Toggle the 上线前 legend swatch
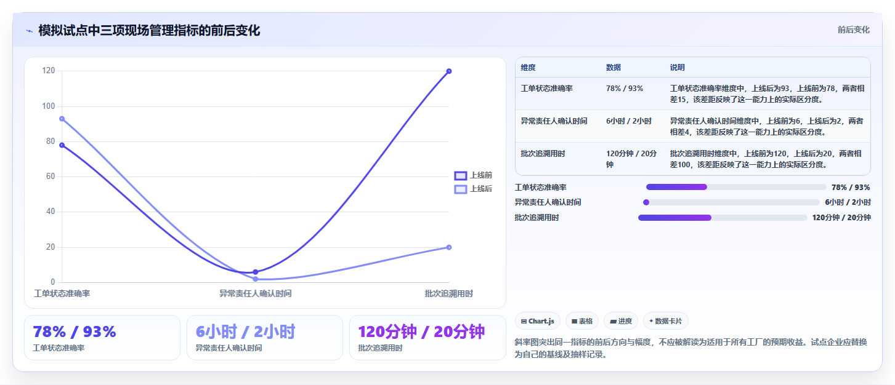This screenshot has height=385, width=895. [460, 175]
